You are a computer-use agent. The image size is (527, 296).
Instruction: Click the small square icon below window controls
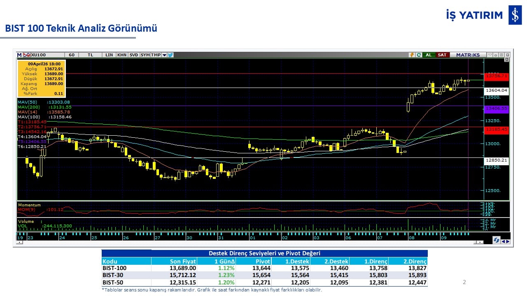[x=507, y=60]
